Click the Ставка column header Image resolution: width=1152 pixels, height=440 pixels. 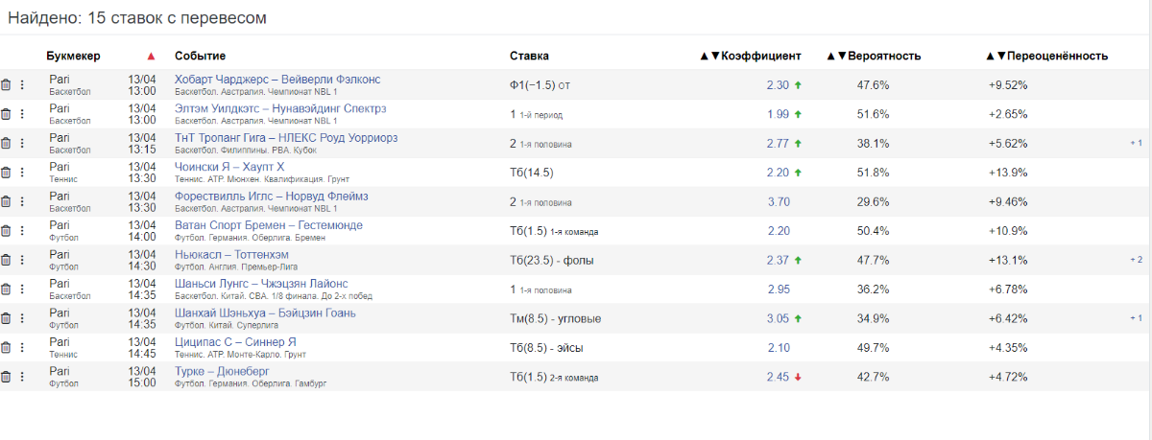pos(529,56)
